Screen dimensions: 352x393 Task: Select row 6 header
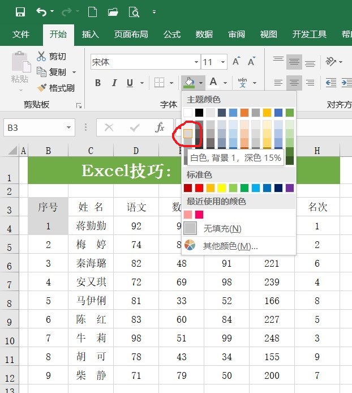pos(9,263)
